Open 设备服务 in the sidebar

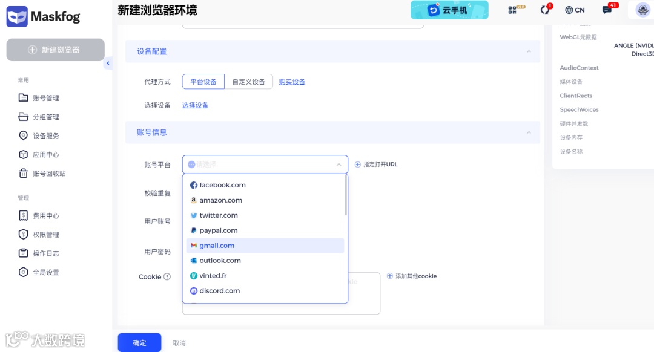click(x=39, y=135)
